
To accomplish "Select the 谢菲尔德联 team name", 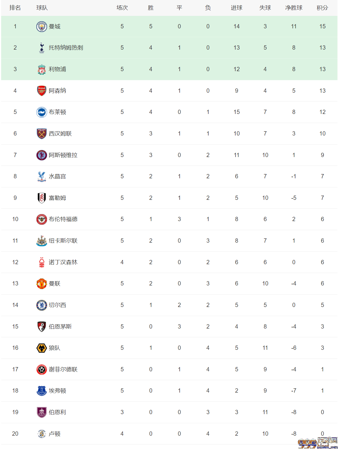I will [x=63, y=369].
